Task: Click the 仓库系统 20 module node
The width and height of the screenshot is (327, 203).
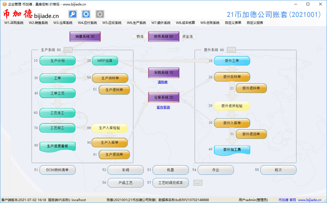Action: click(x=164, y=97)
